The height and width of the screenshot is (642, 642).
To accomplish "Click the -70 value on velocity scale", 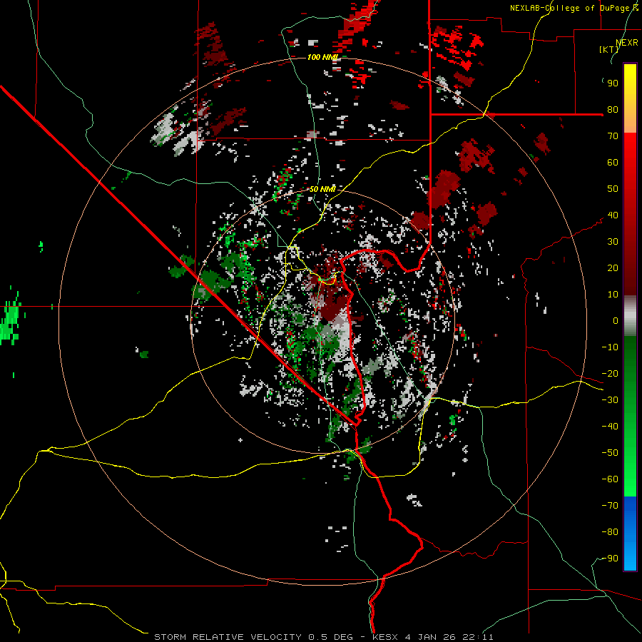I will click(x=610, y=506).
